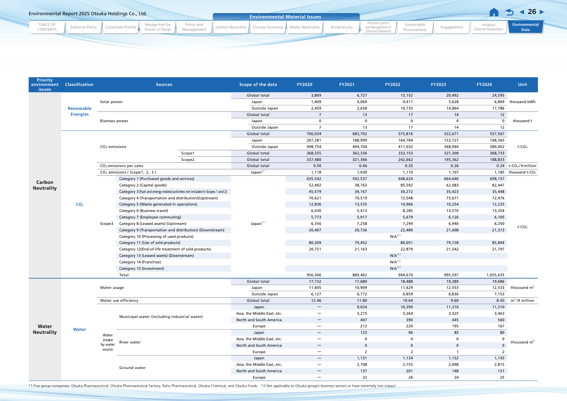Select the Sustainable Procurement tab
Viewport: 567px width, 401px height.
[415, 27]
